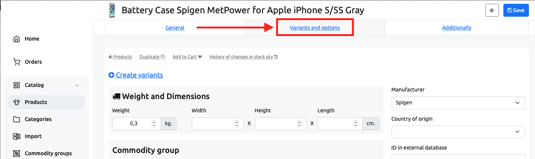The height and width of the screenshot is (159, 535).
Task: Open History of changes in stock qty
Action: coord(244,57)
